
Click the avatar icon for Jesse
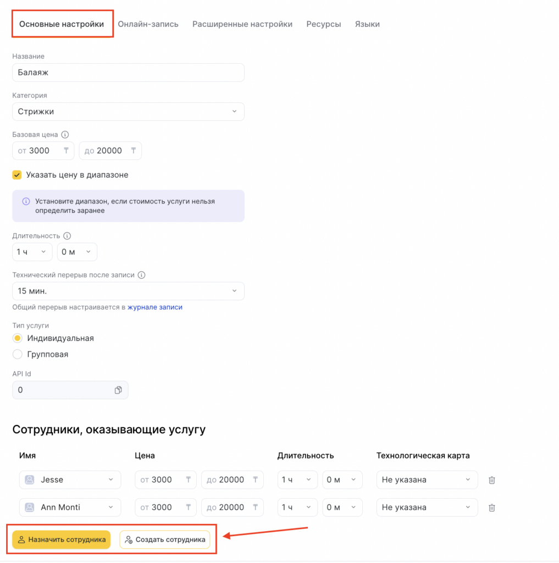(x=30, y=480)
